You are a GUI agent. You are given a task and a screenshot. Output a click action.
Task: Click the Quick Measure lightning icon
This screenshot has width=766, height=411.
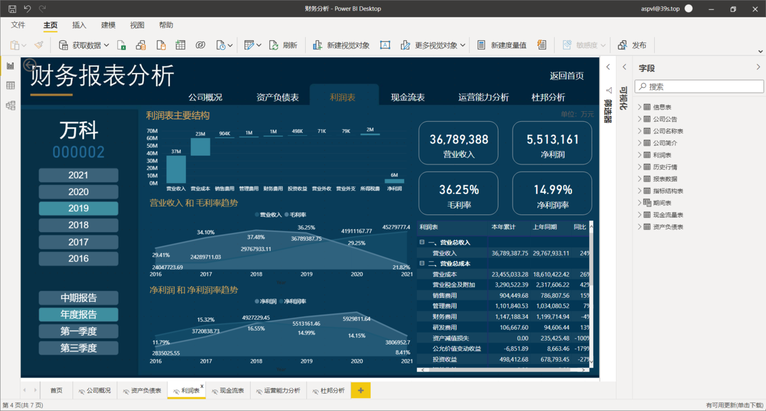542,45
